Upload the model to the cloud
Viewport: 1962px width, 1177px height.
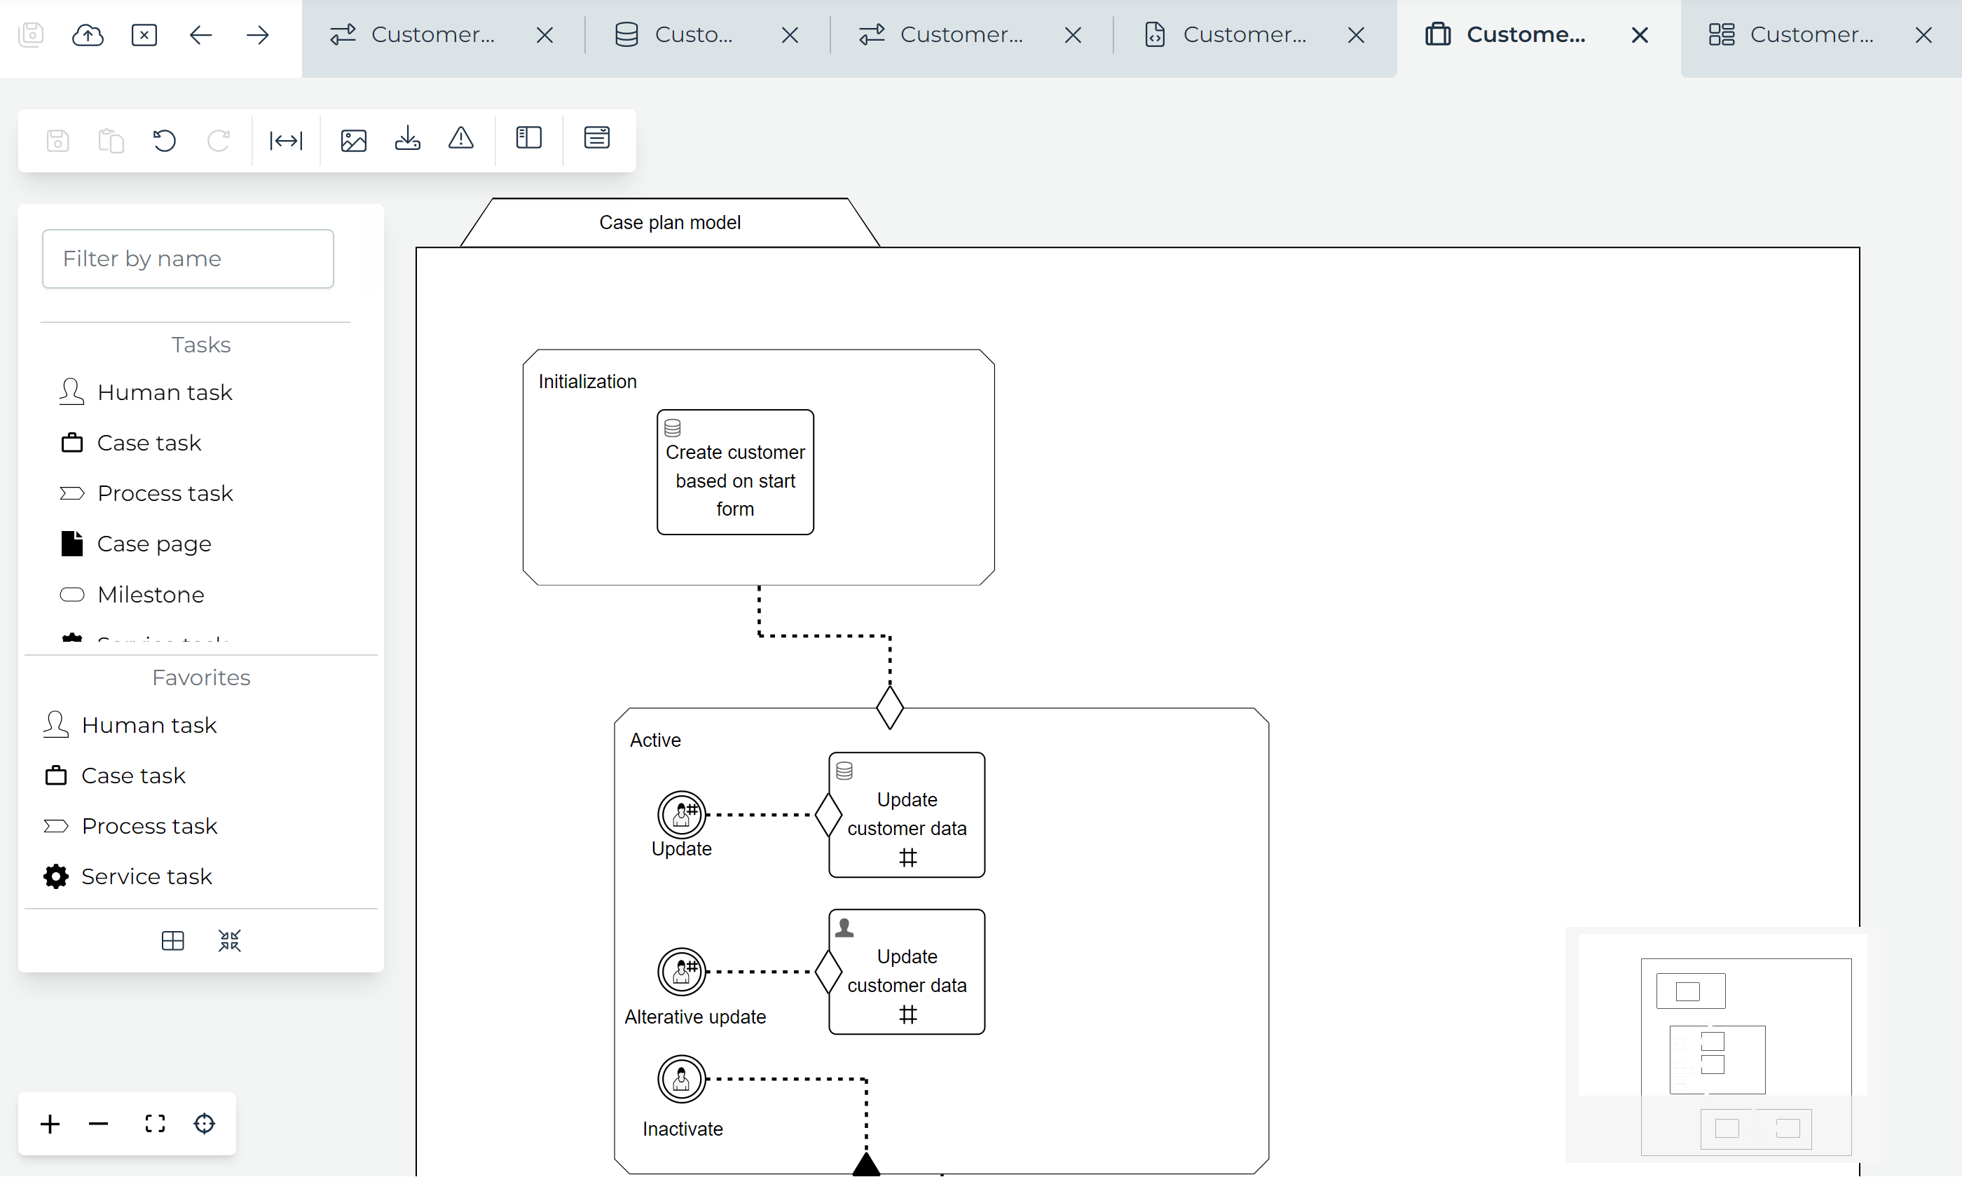click(88, 34)
